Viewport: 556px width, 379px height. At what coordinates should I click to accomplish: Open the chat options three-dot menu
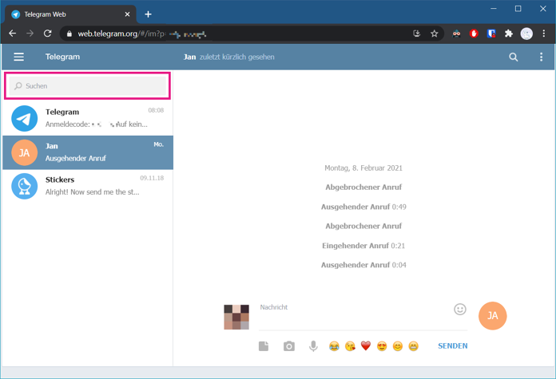click(x=541, y=57)
